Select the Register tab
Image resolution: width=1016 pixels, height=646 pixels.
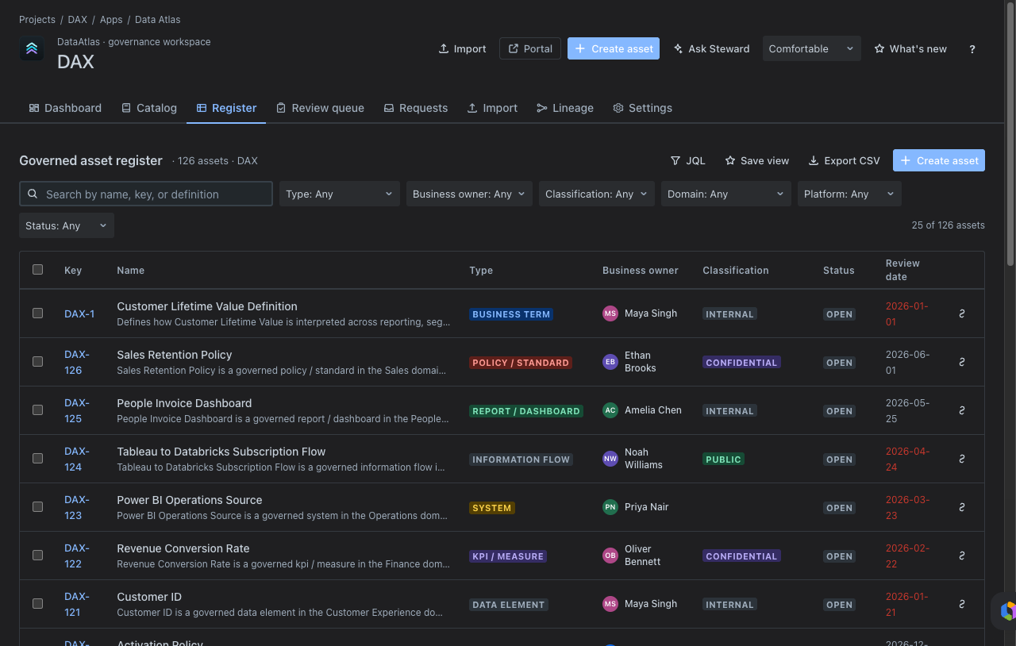[x=226, y=108]
